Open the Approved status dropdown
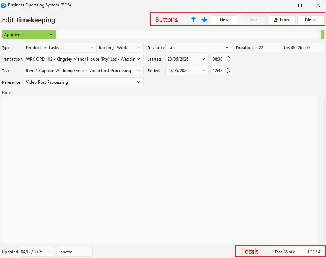 click(29, 35)
